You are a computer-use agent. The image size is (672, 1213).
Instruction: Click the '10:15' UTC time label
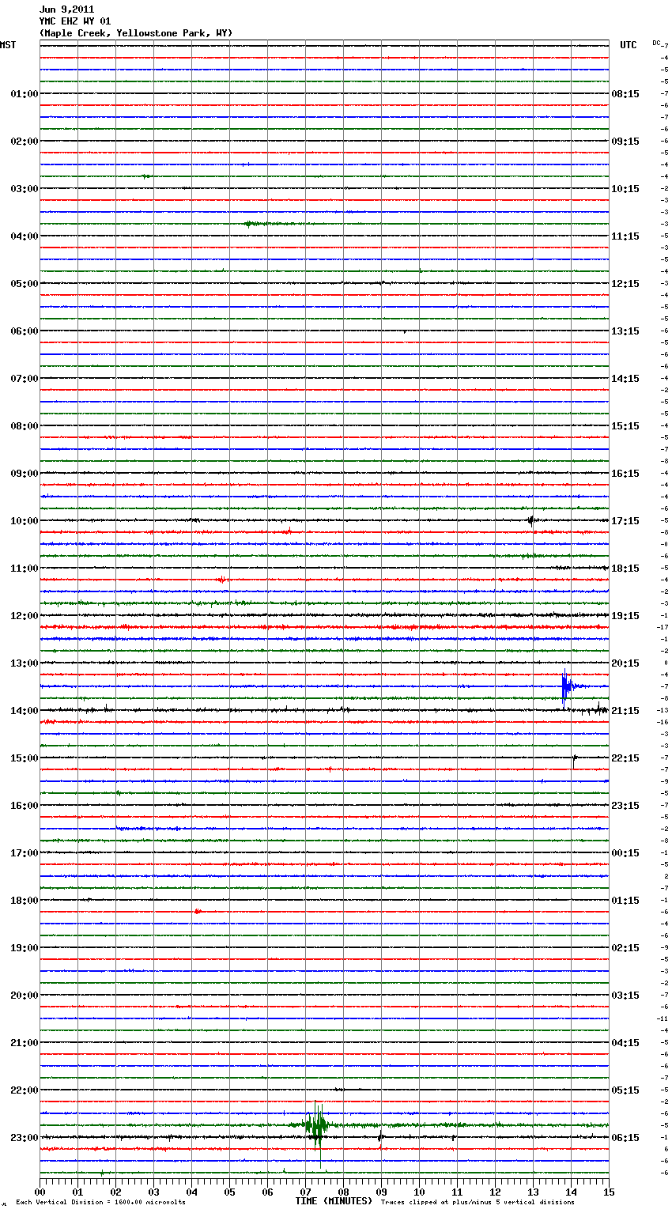tap(625, 189)
